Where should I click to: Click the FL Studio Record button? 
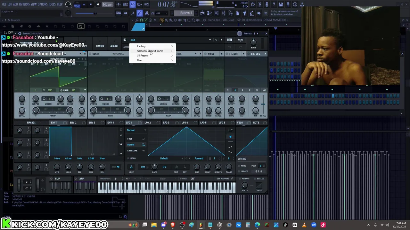coord(98,4)
